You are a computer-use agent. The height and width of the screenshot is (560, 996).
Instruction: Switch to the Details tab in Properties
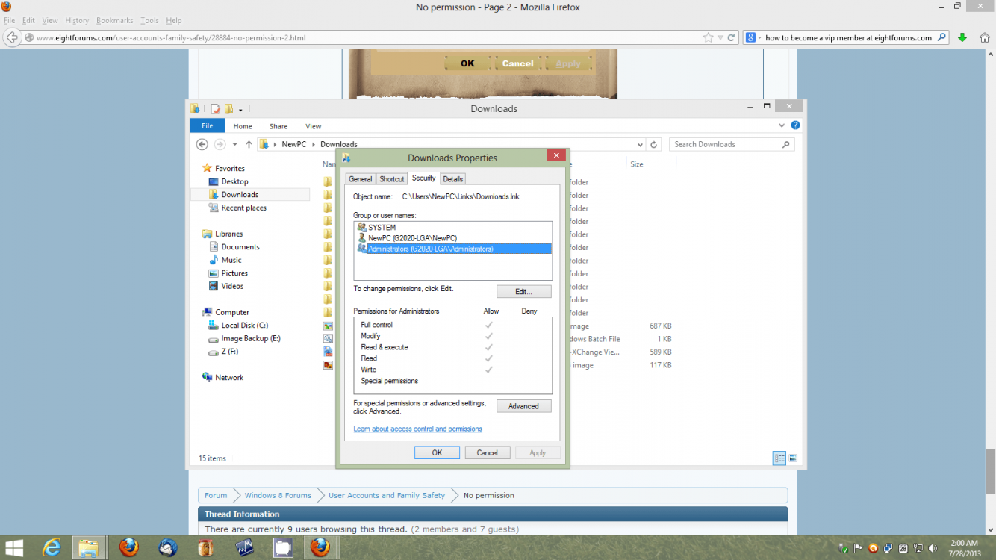click(453, 179)
